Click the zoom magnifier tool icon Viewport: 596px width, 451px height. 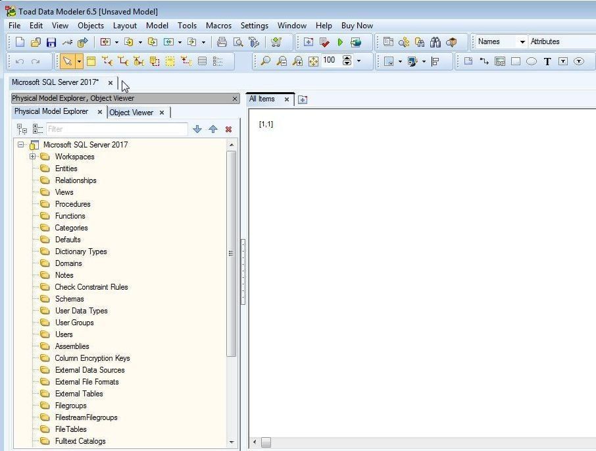(x=265, y=61)
